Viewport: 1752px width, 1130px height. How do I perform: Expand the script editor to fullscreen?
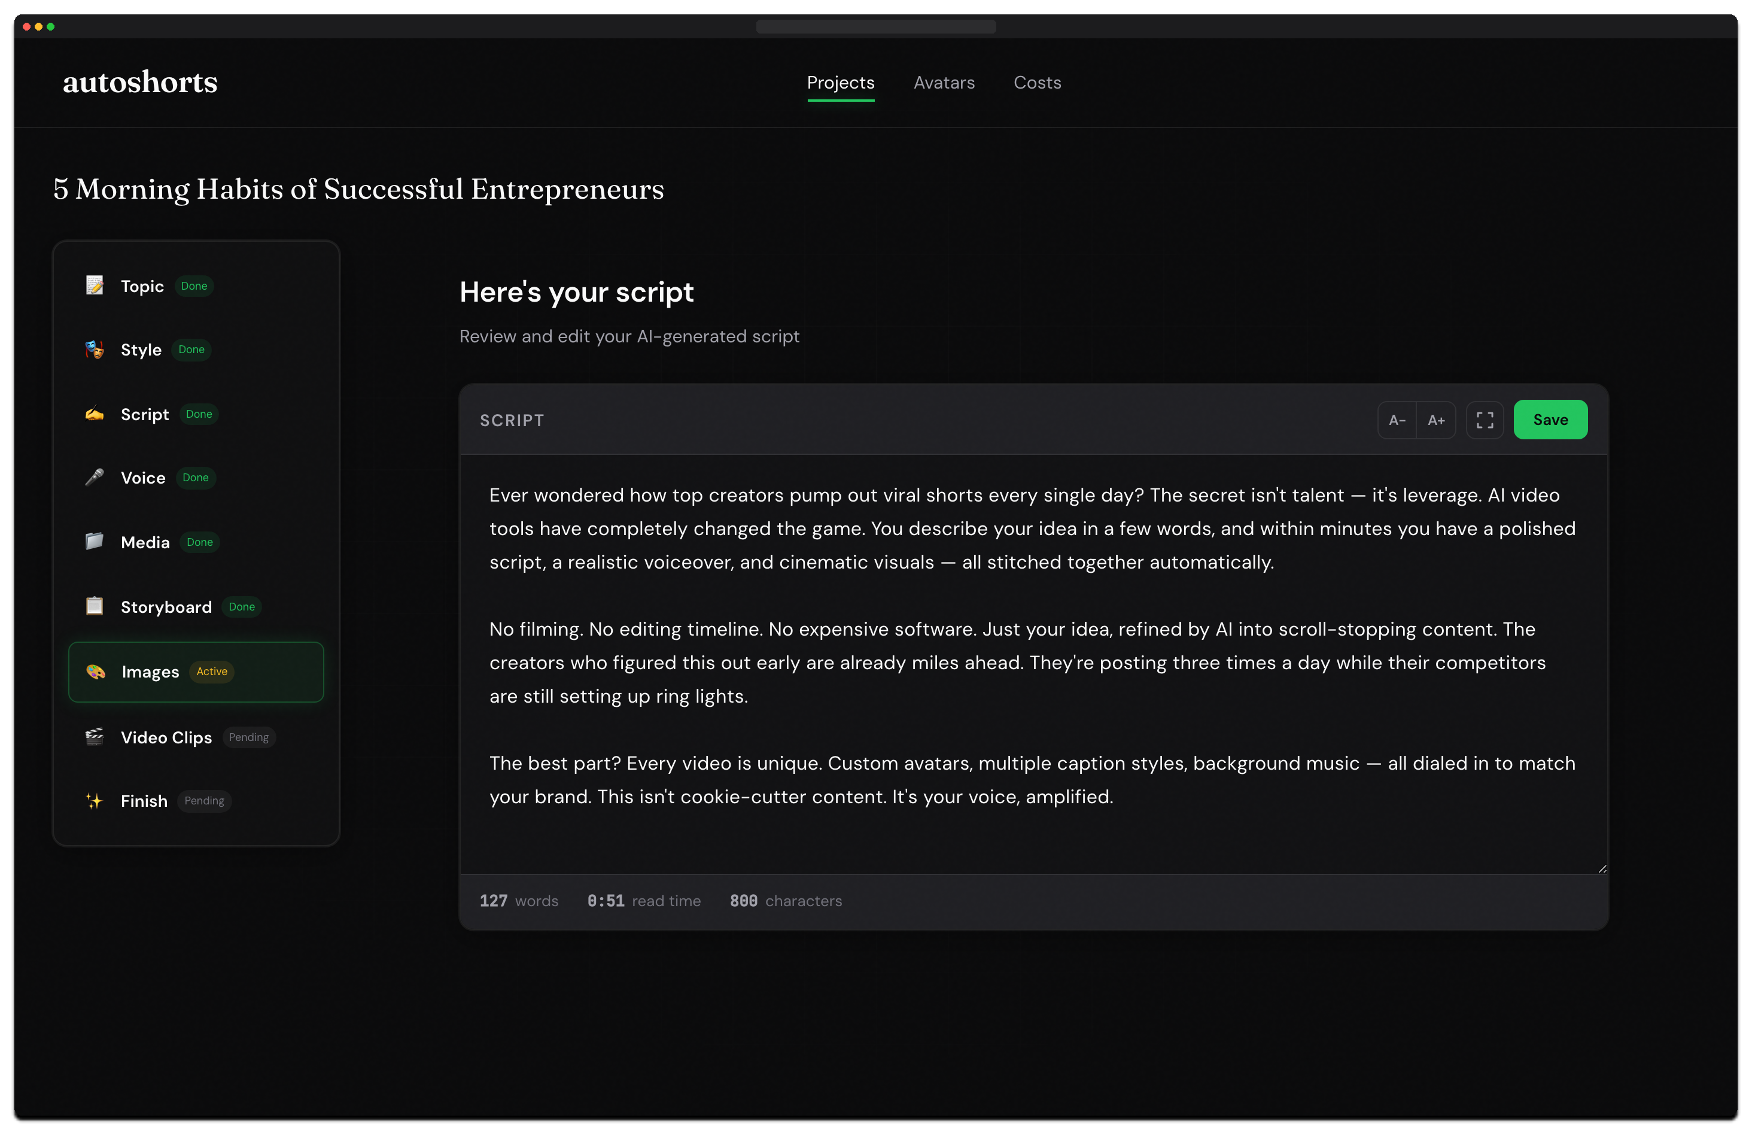tap(1485, 420)
